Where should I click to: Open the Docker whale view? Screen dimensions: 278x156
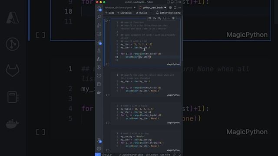pyautogui.click(x=99, y=92)
